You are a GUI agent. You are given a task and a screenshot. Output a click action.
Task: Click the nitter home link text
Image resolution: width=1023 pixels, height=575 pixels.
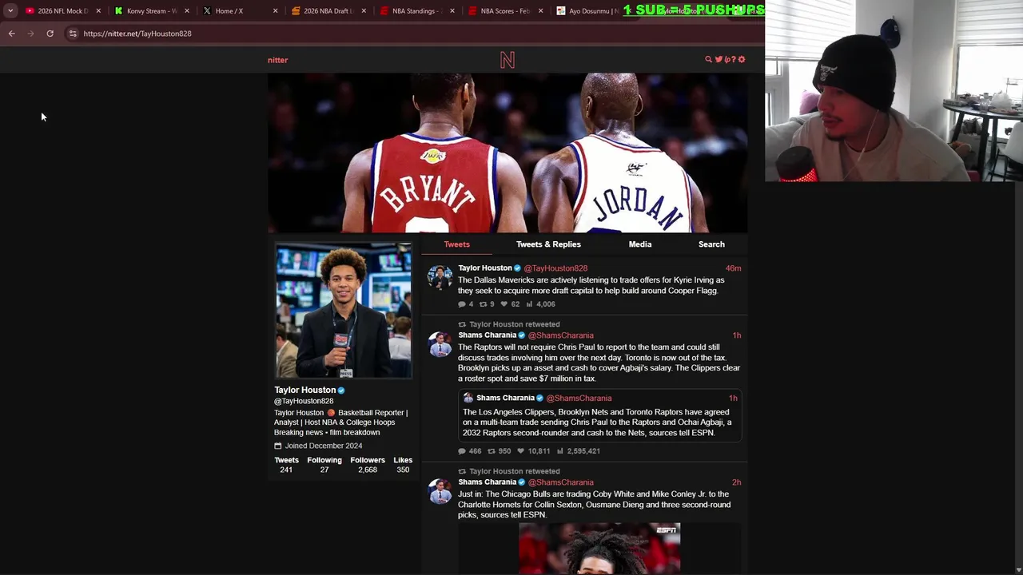[x=277, y=60]
